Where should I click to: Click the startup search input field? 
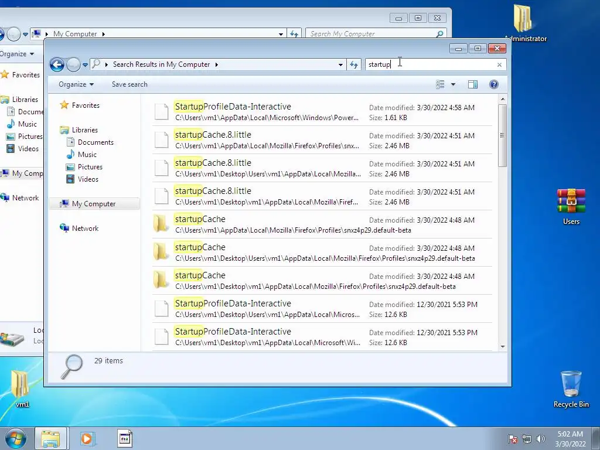click(x=431, y=64)
